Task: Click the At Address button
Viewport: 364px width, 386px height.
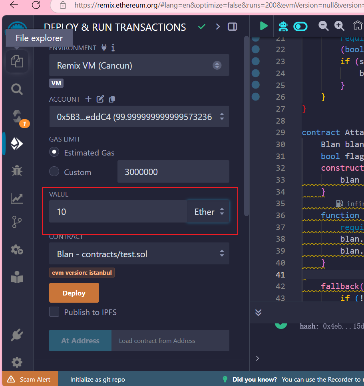Action: coord(80,341)
